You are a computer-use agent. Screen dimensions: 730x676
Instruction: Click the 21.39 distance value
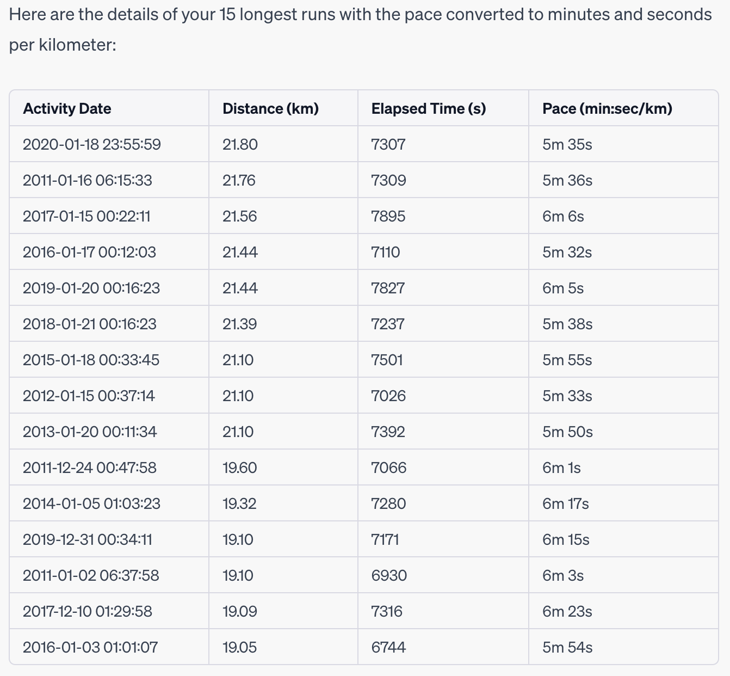tap(239, 324)
